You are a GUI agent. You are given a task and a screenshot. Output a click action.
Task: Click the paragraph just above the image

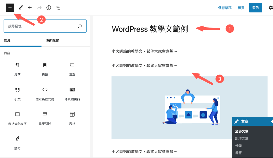[144, 65]
